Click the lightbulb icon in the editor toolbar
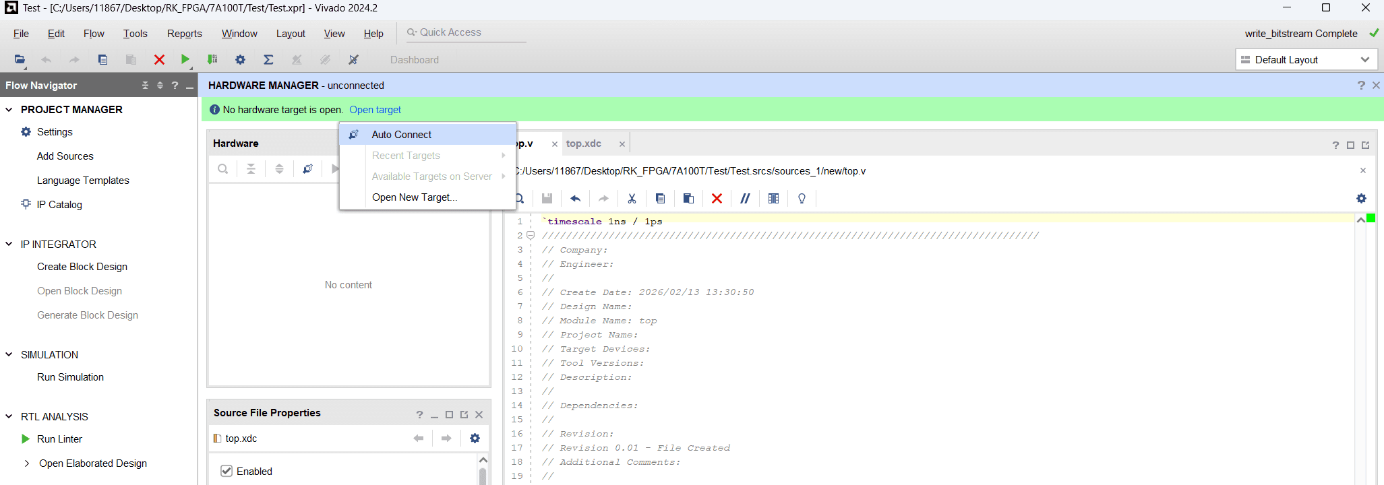 click(x=802, y=198)
